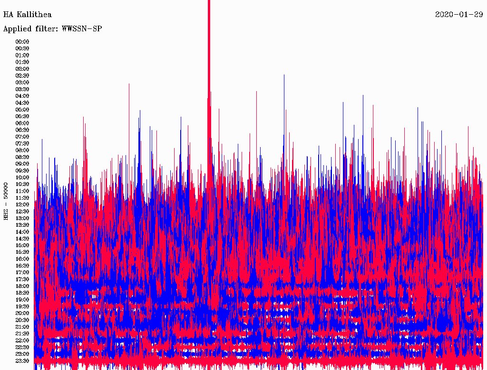
Task: Select the 15:30 time label
Action: click(22, 252)
